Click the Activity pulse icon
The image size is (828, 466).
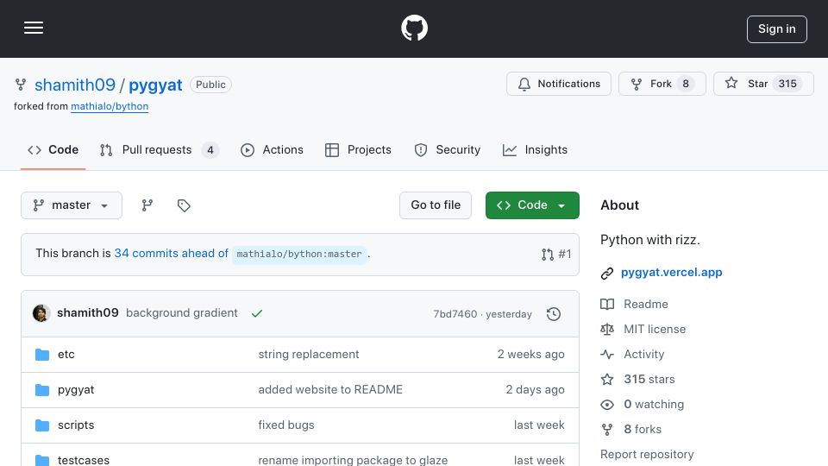click(607, 354)
